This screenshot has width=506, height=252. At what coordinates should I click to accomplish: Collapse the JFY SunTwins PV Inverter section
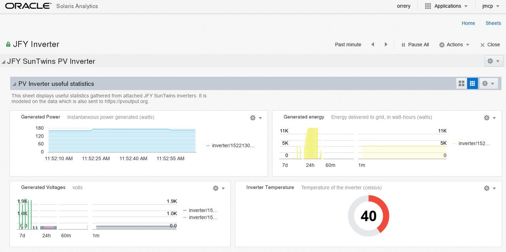coord(4,62)
